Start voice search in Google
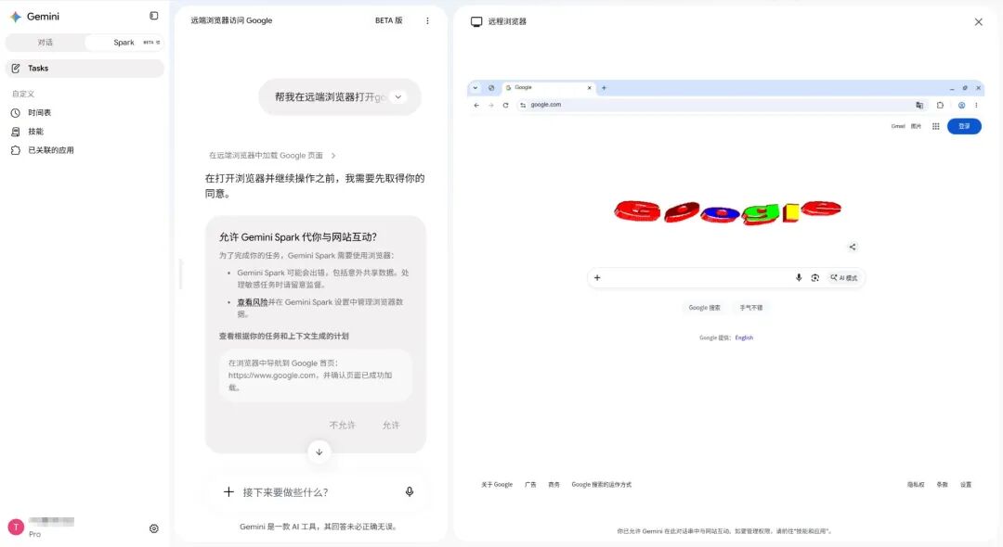 pos(799,277)
